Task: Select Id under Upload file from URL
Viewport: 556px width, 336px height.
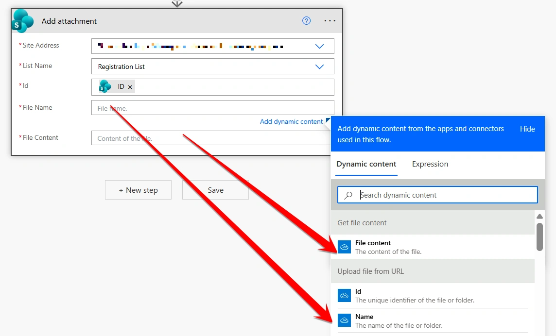Action: [433, 296]
